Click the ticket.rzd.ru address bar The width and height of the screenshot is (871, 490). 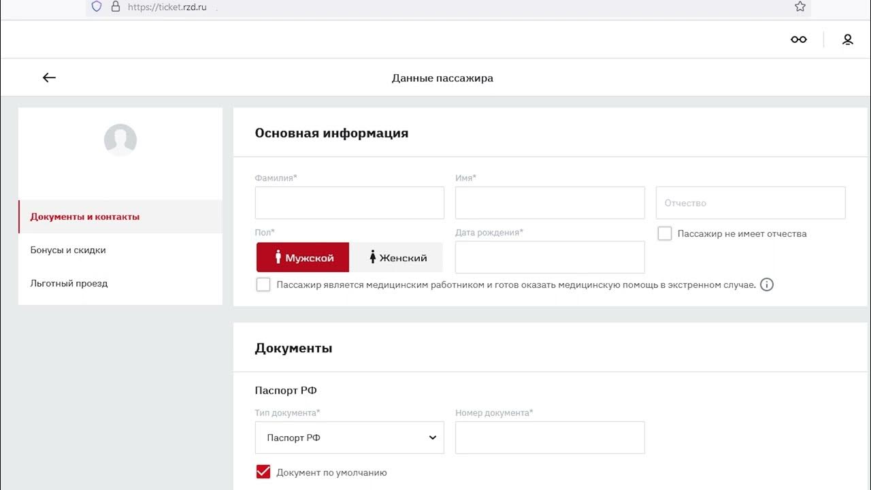coord(449,7)
